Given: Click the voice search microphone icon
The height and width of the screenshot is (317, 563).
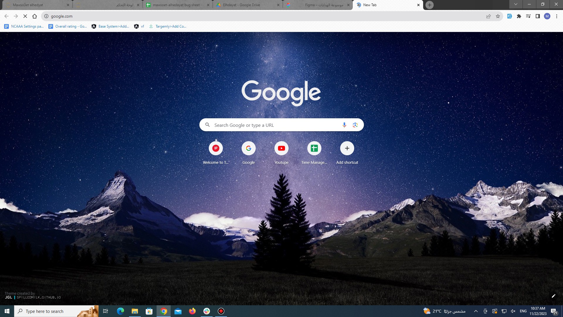Looking at the screenshot, I should (x=344, y=125).
